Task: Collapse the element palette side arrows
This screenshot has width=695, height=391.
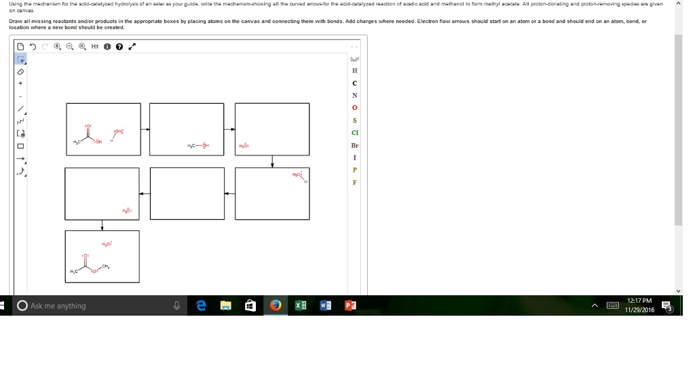Action: point(354,47)
